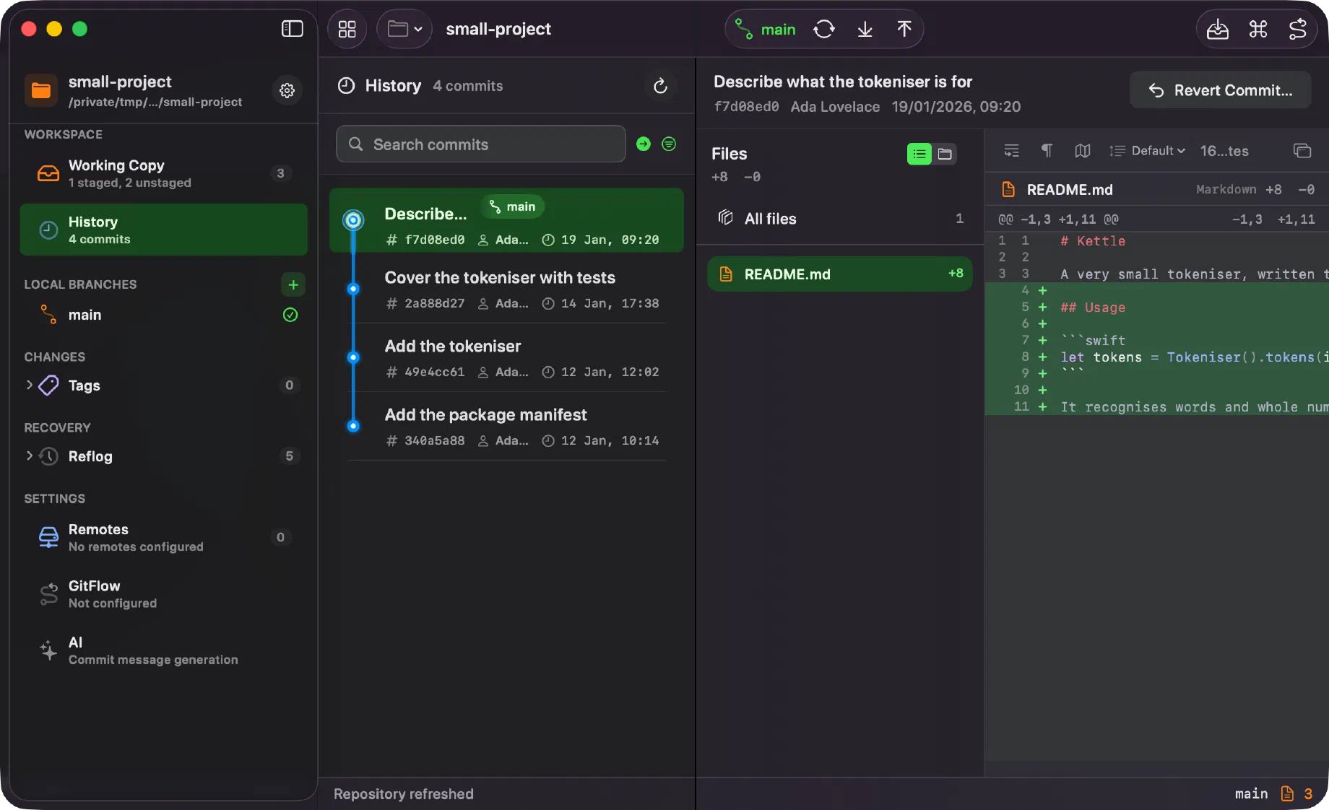Select commit 'Add the tokeniser'

tap(506, 357)
